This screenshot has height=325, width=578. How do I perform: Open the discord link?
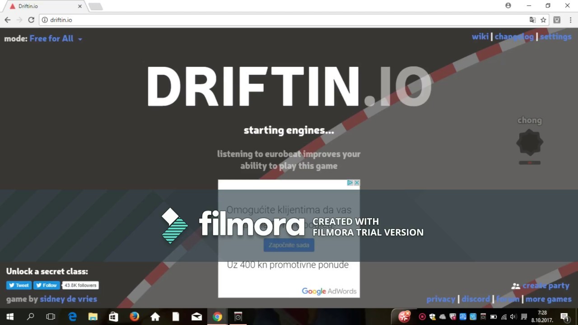pyautogui.click(x=475, y=299)
